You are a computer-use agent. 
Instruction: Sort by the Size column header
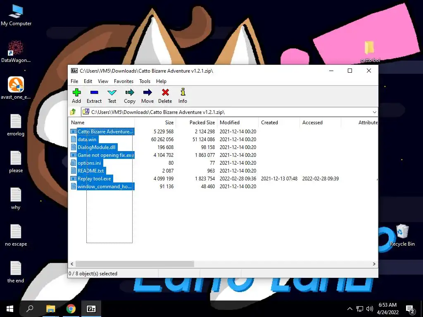click(155, 122)
